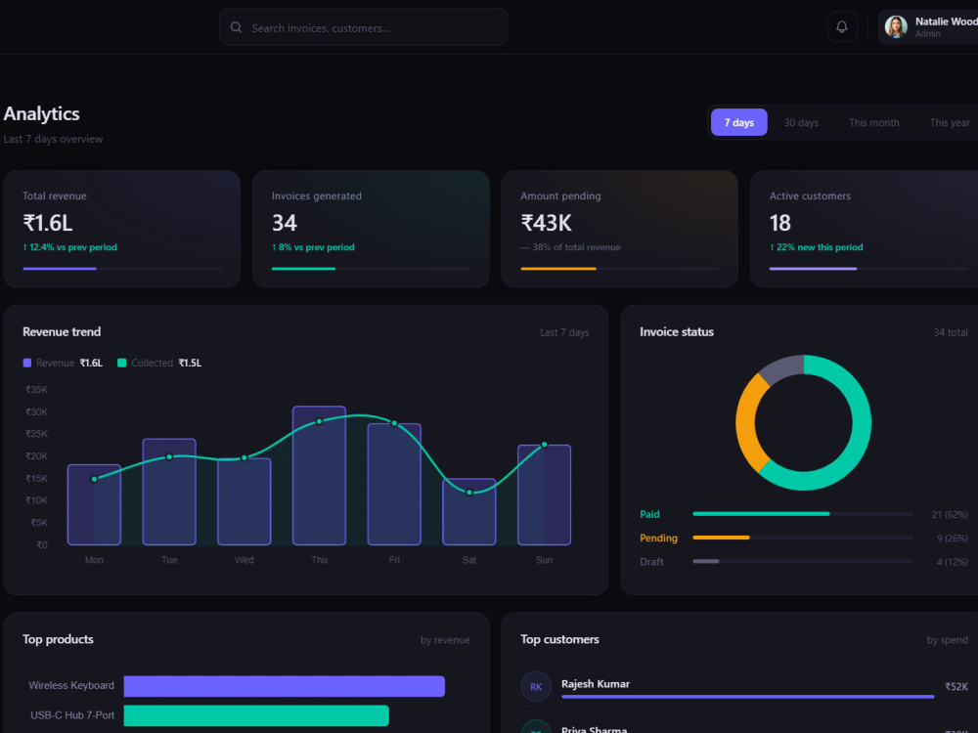The image size is (978, 733).
Task: Click the Saturday collected line point
Action: [469, 493]
